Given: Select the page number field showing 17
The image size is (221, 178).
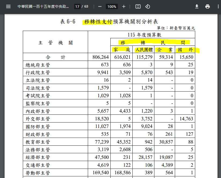Looking at the screenshot, I should pyautogui.click(x=77, y=7).
